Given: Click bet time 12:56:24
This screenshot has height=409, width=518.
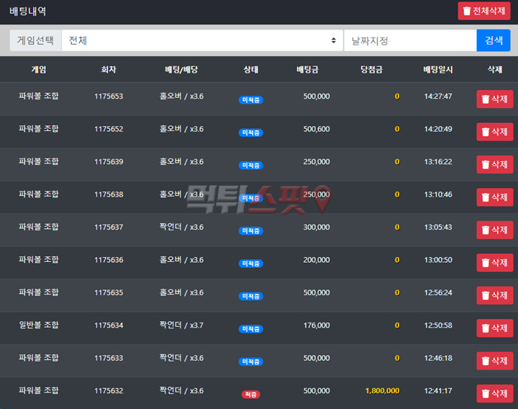Looking at the screenshot, I should pyautogui.click(x=438, y=292).
